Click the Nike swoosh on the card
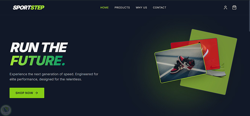The image size is (250, 116). pos(214,66)
